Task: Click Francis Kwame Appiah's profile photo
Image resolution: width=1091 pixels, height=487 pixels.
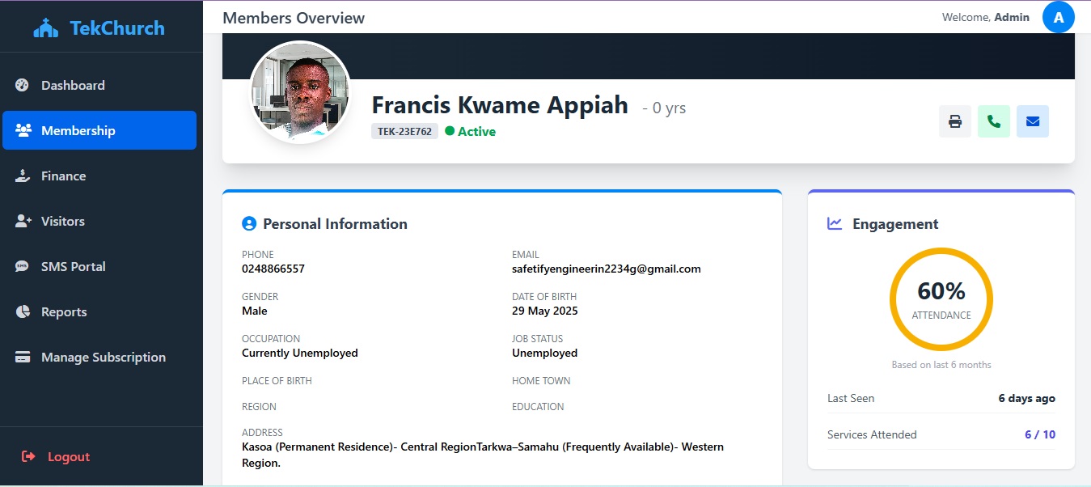Action: [300, 92]
